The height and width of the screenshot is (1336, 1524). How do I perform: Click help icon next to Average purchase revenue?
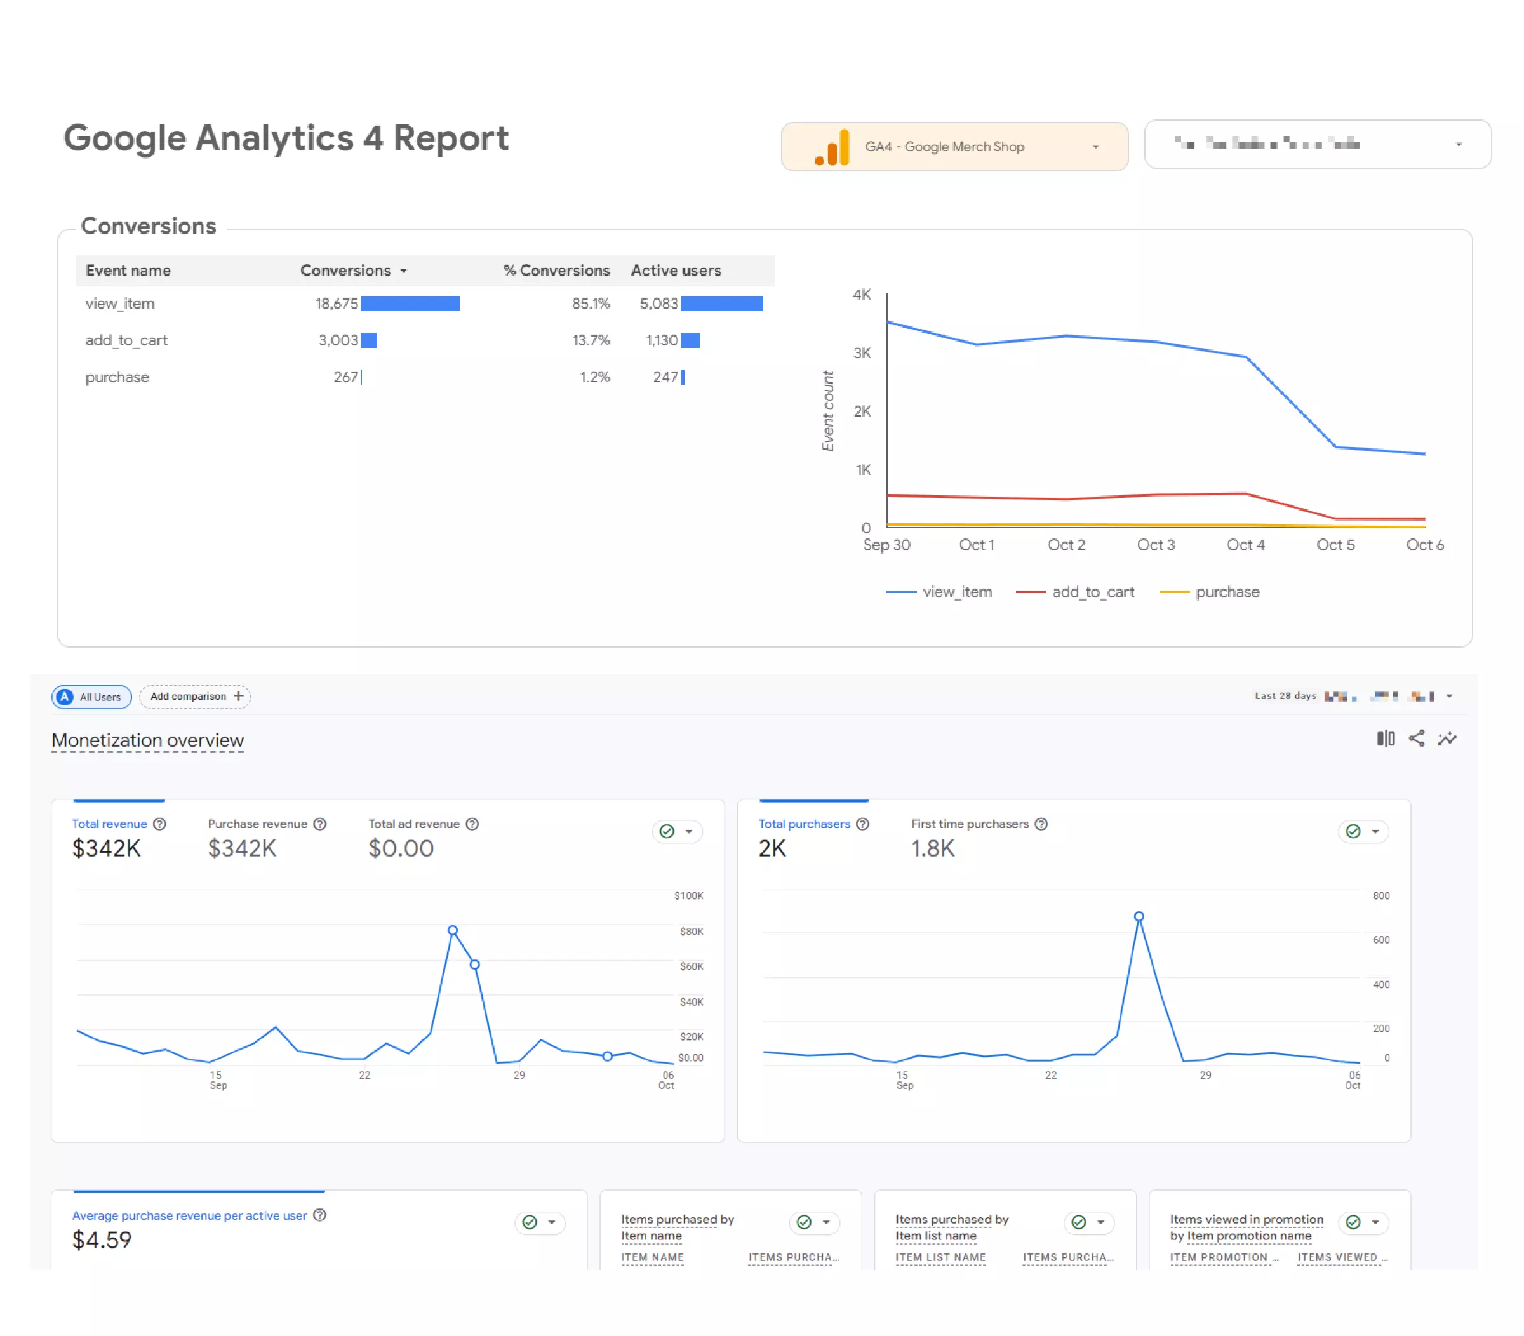click(320, 1215)
